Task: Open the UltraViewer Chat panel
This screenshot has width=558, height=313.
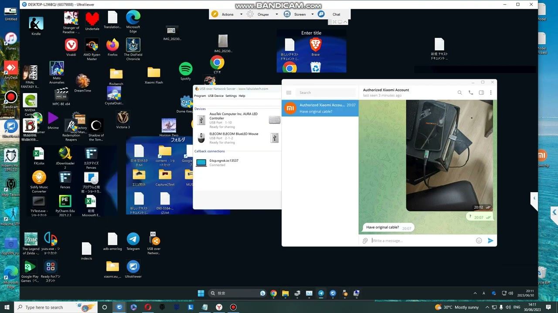Action: (x=336, y=14)
